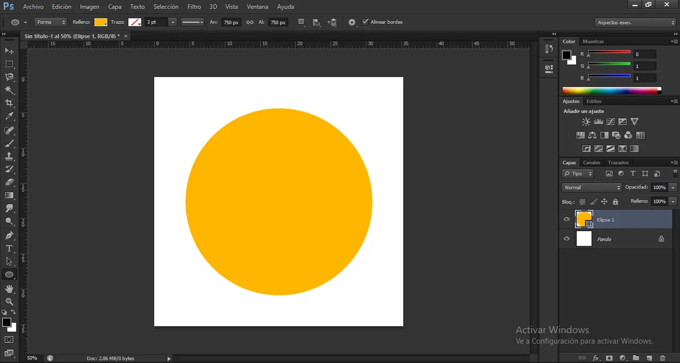Add a Curves adjustment
The width and height of the screenshot is (680, 363).
[x=610, y=122]
